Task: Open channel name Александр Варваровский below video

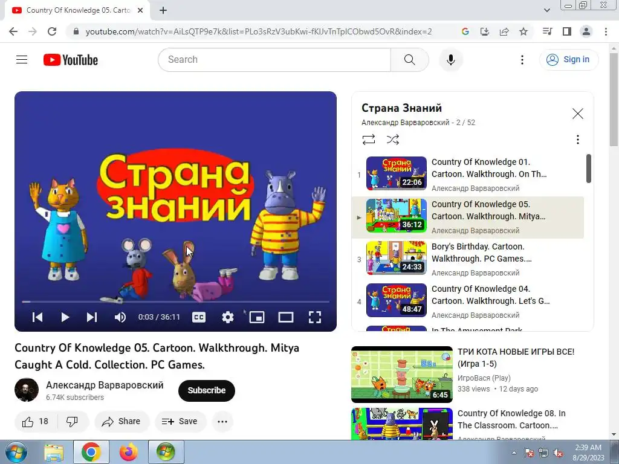Action: (x=105, y=385)
